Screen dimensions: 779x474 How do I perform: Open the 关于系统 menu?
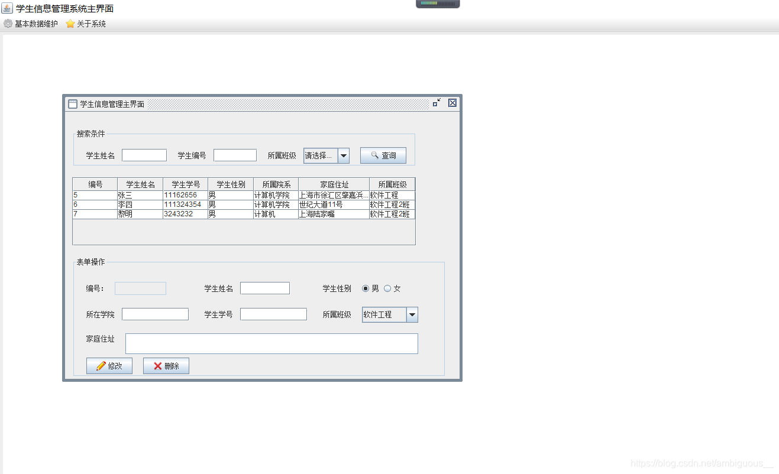(86, 24)
